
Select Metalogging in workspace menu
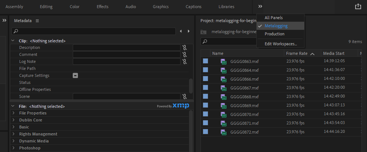pyautogui.click(x=280, y=26)
